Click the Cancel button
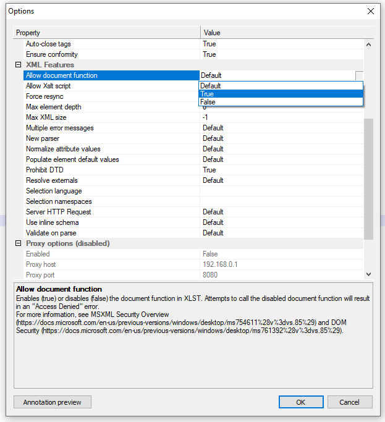The image size is (385, 422). point(349,402)
